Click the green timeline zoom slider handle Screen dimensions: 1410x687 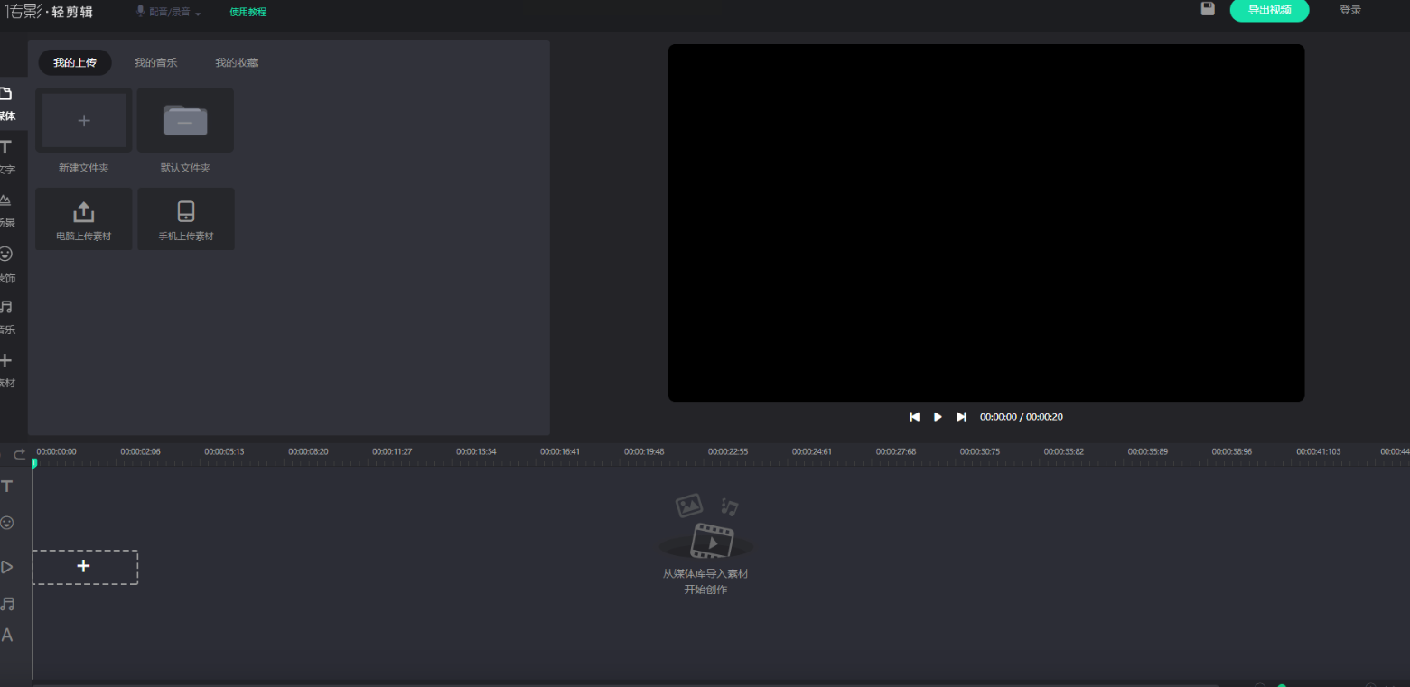click(x=1282, y=685)
